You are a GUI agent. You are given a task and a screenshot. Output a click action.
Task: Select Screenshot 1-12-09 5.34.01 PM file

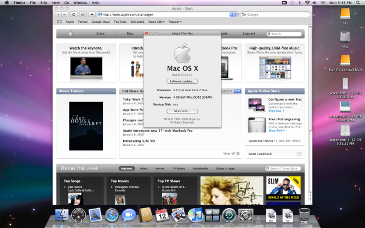(345, 88)
